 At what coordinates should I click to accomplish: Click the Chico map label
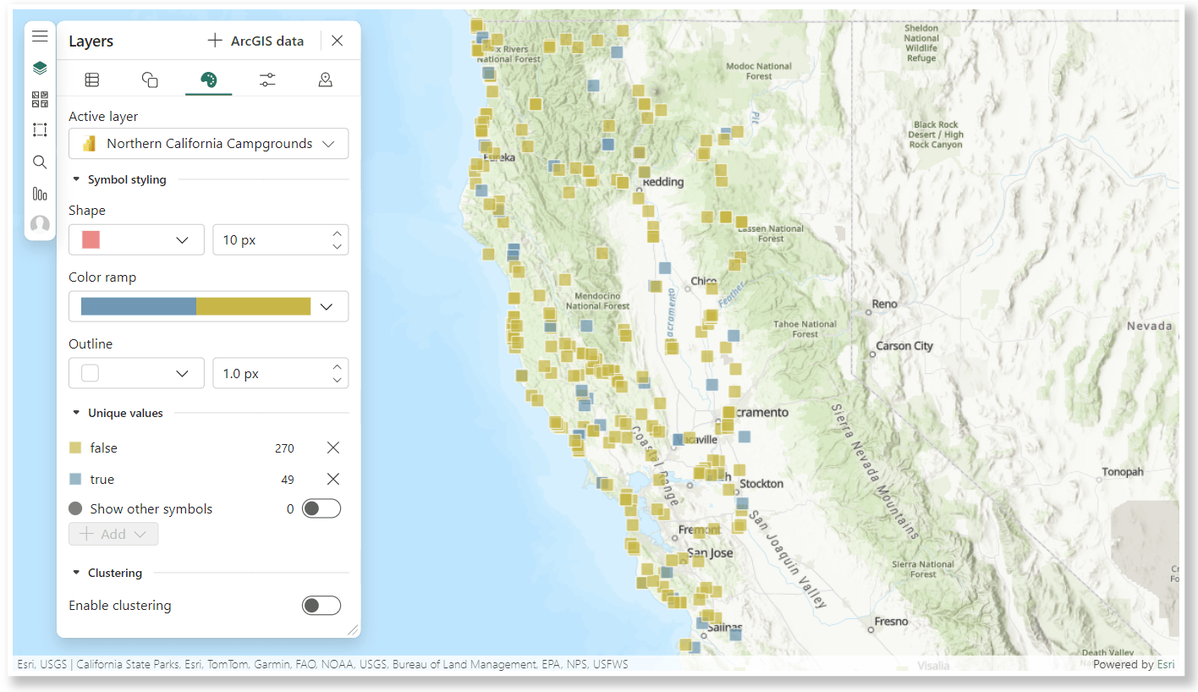pyautogui.click(x=704, y=282)
